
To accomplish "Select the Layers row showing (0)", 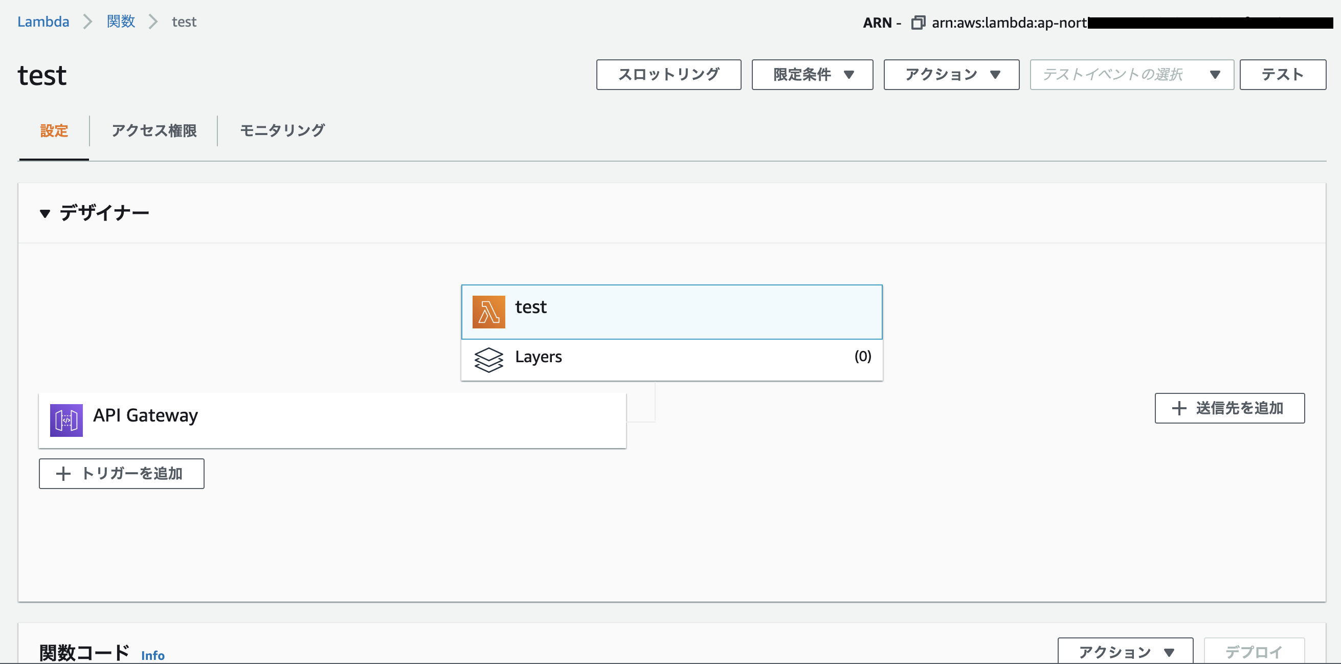I will 672,357.
